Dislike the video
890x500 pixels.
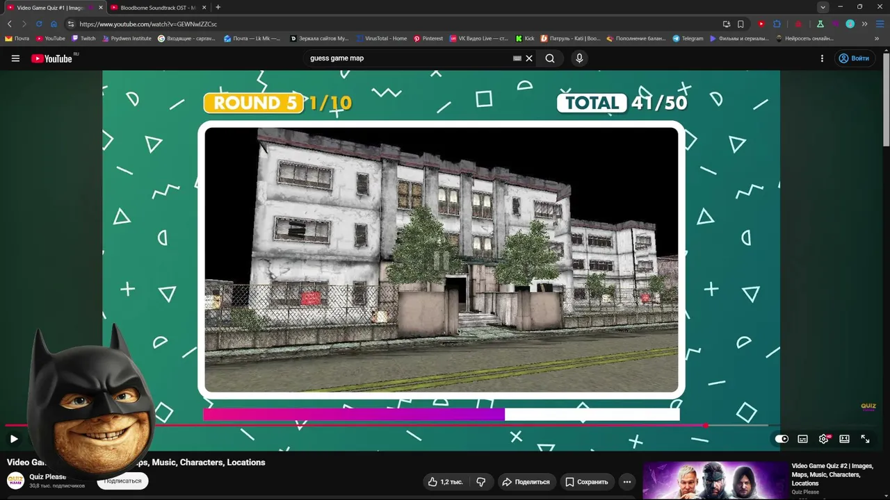(480, 482)
